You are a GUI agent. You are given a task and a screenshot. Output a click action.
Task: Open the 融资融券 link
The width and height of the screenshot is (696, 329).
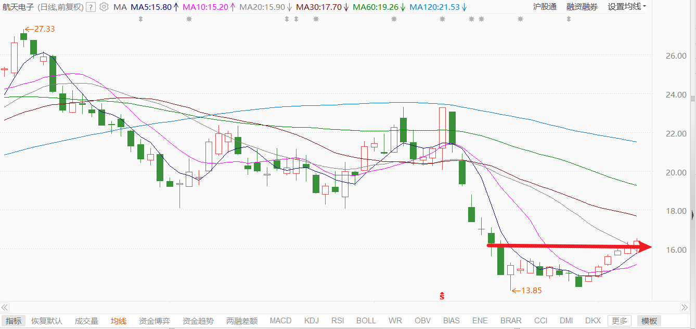[582, 7]
